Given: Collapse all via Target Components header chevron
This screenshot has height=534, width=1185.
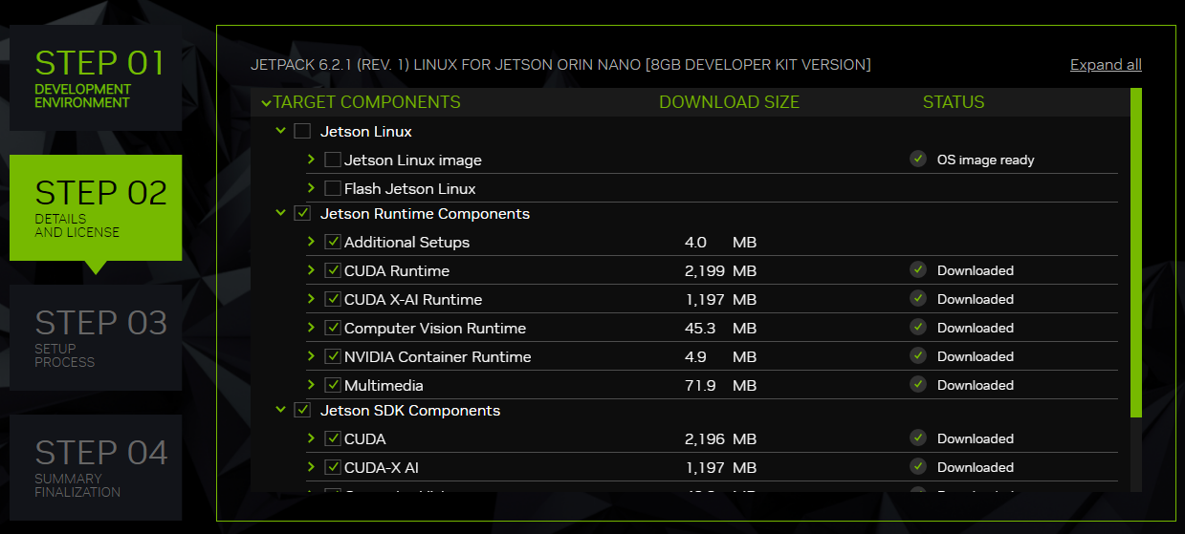Looking at the screenshot, I should (266, 103).
